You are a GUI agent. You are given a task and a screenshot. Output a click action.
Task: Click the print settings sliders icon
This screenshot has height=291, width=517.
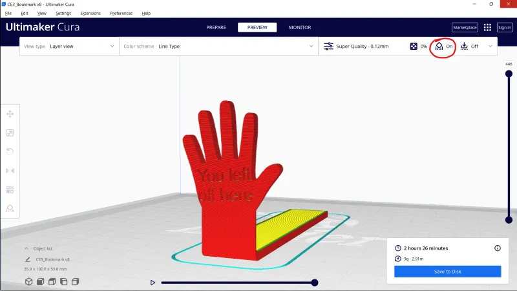pos(328,46)
